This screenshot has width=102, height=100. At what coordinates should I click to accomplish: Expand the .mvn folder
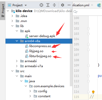12,21
